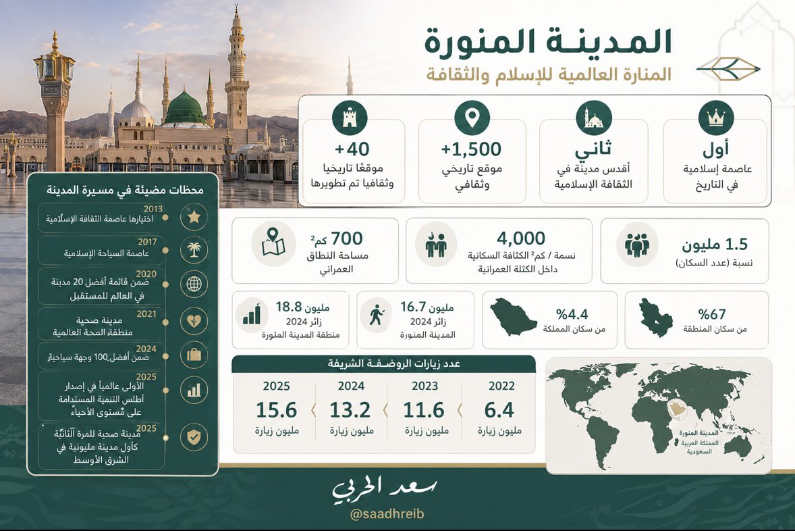The height and width of the screenshot is (531, 795).
Task: Click the heart icon for the 2021 milestone
Action: (x=194, y=320)
